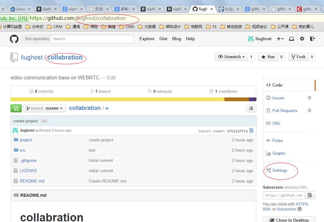Open README.md file link
The height and width of the screenshot is (222, 324).
coord(32,181)
